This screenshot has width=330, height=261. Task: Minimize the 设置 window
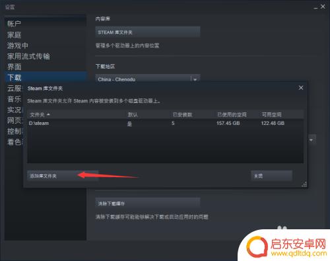point(315,8)
